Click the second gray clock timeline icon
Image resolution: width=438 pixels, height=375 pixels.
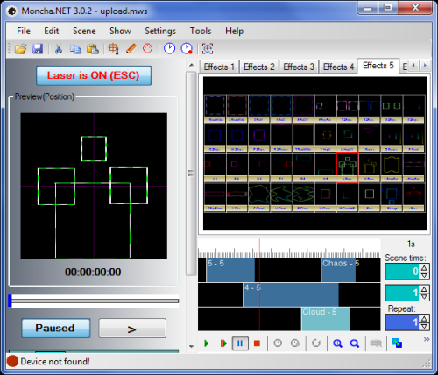295,343
